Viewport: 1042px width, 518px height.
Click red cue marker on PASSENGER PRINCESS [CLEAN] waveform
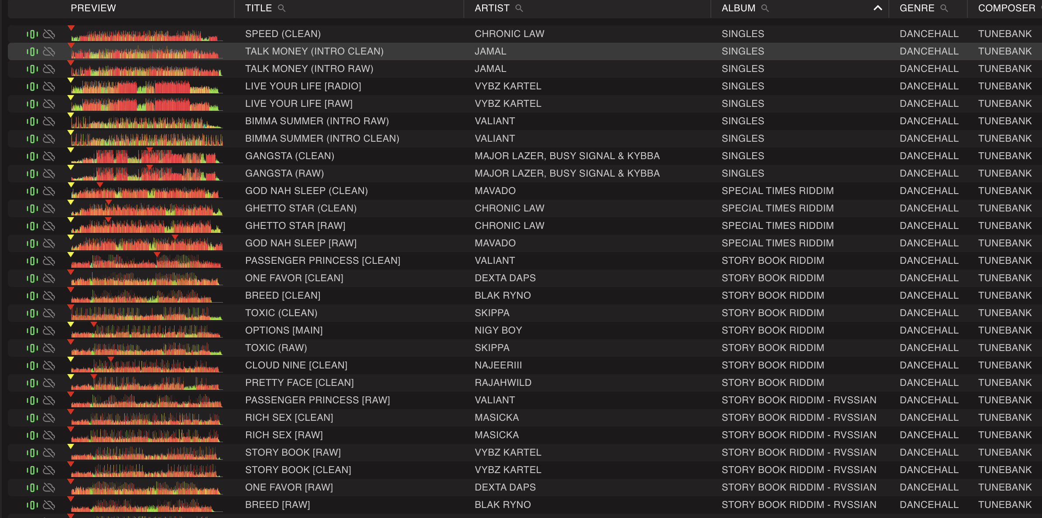[157, 255]
